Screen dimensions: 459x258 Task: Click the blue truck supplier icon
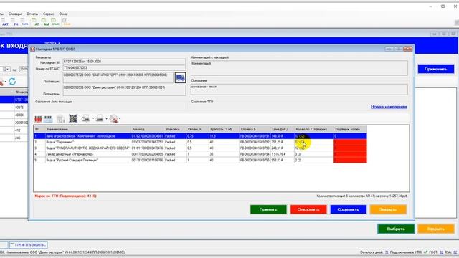(x=180, y=77)
